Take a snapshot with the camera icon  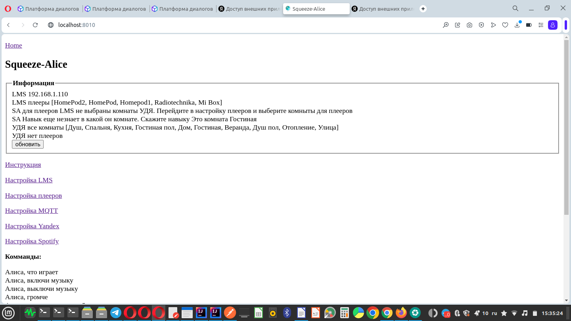point(469,25)
